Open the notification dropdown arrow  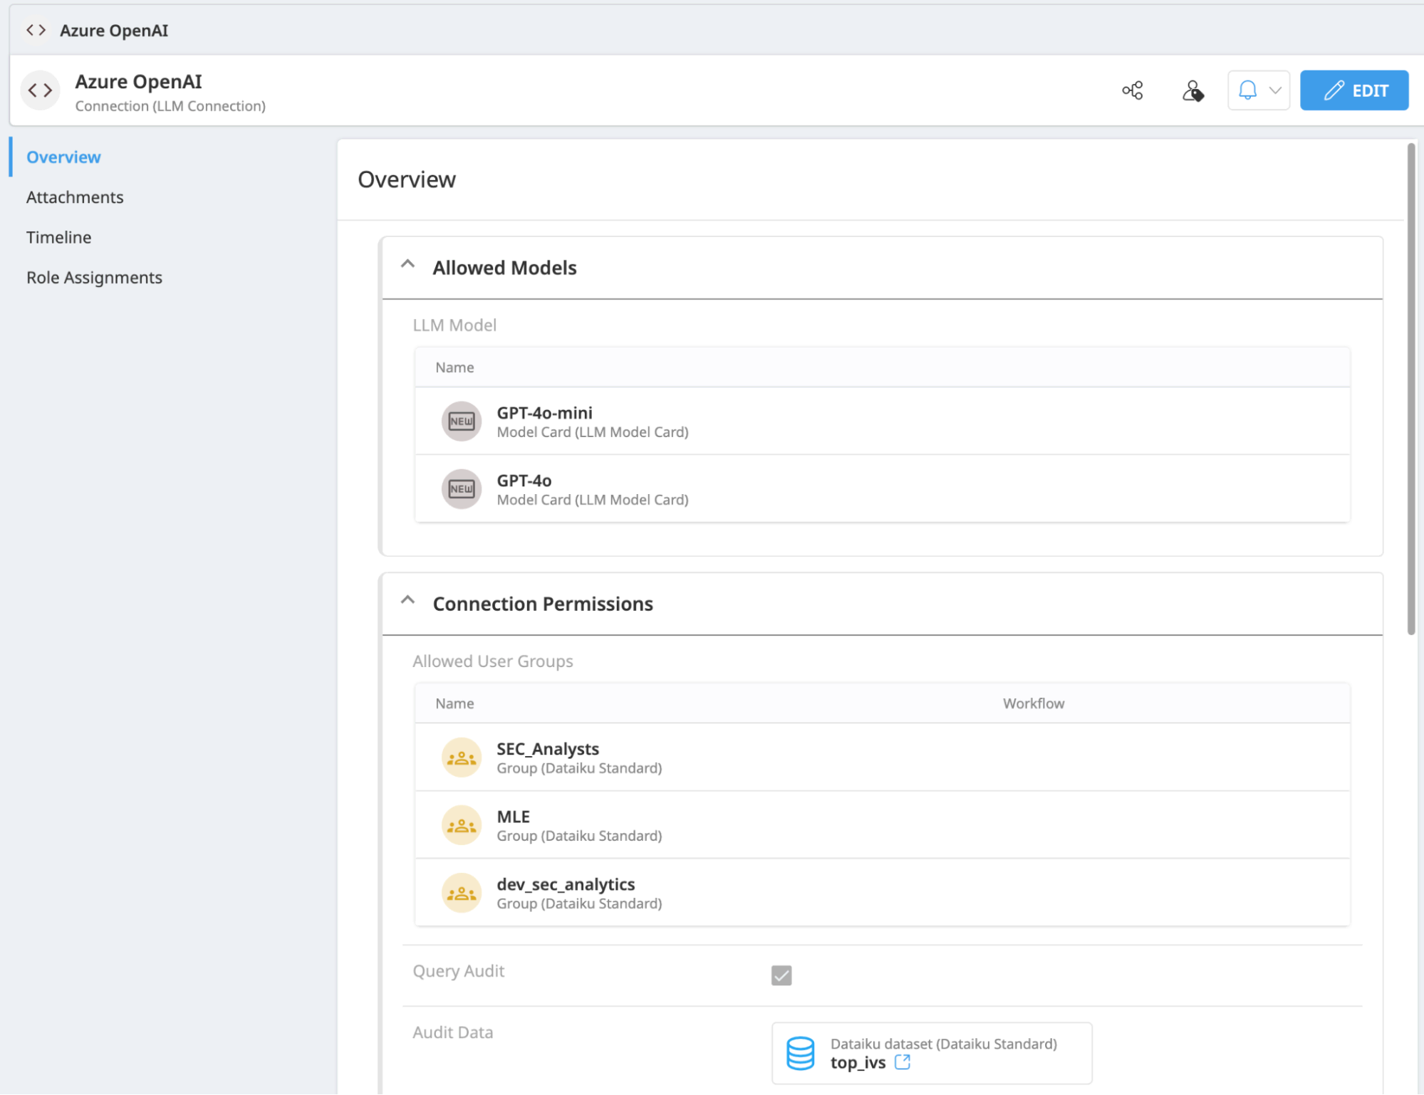tap(1275, 90)
